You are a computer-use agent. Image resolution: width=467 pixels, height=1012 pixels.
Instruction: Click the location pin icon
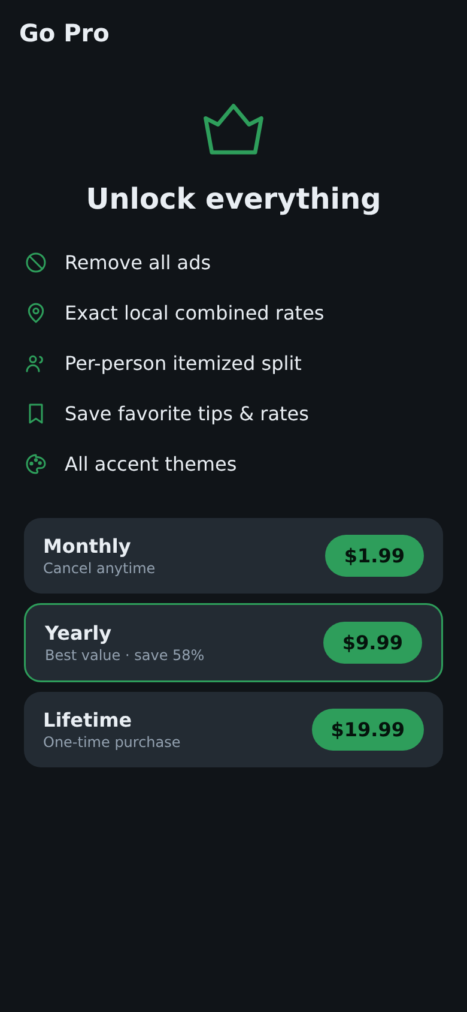click(x=36, y=313)
